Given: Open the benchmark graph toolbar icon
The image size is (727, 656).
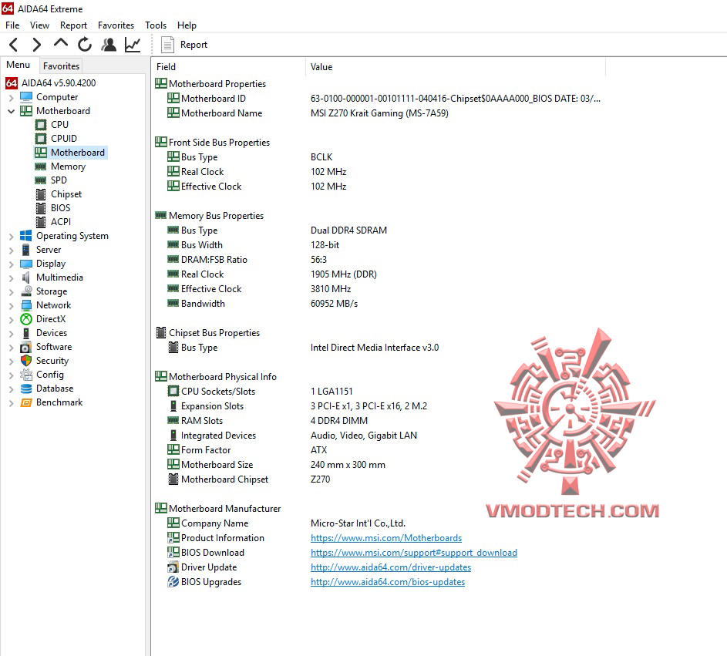Looking at the screenshot, I should (133, 45).
